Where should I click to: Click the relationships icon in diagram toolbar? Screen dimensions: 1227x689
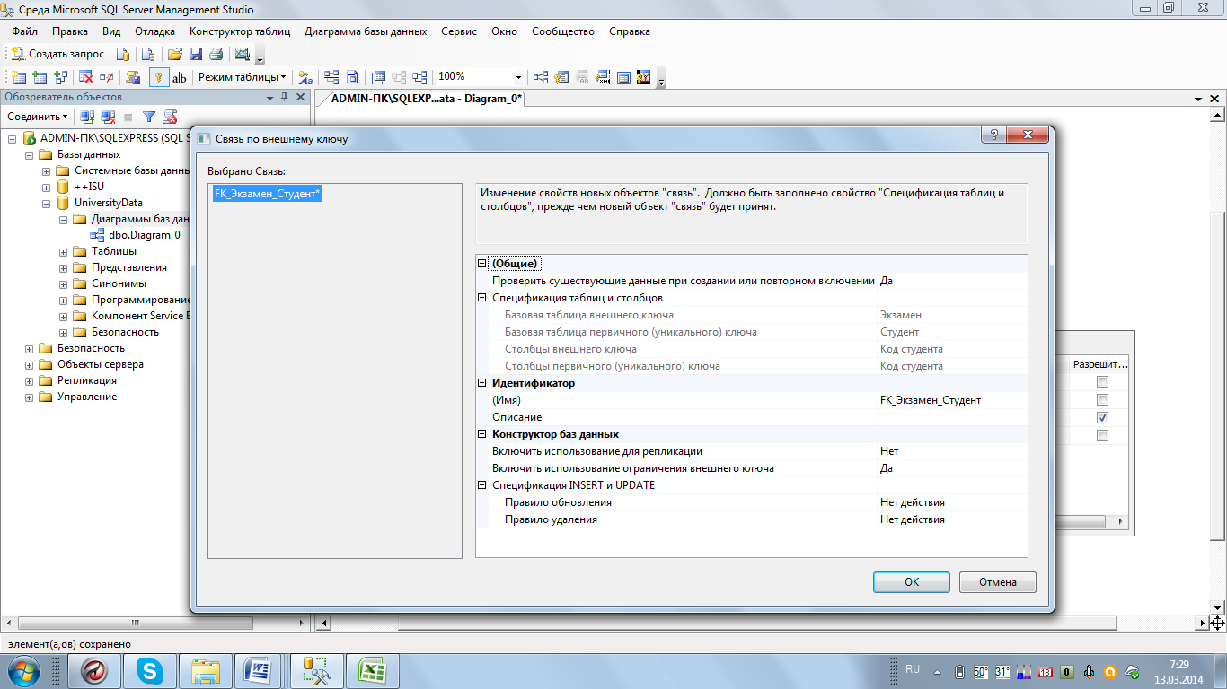point(541,77)
